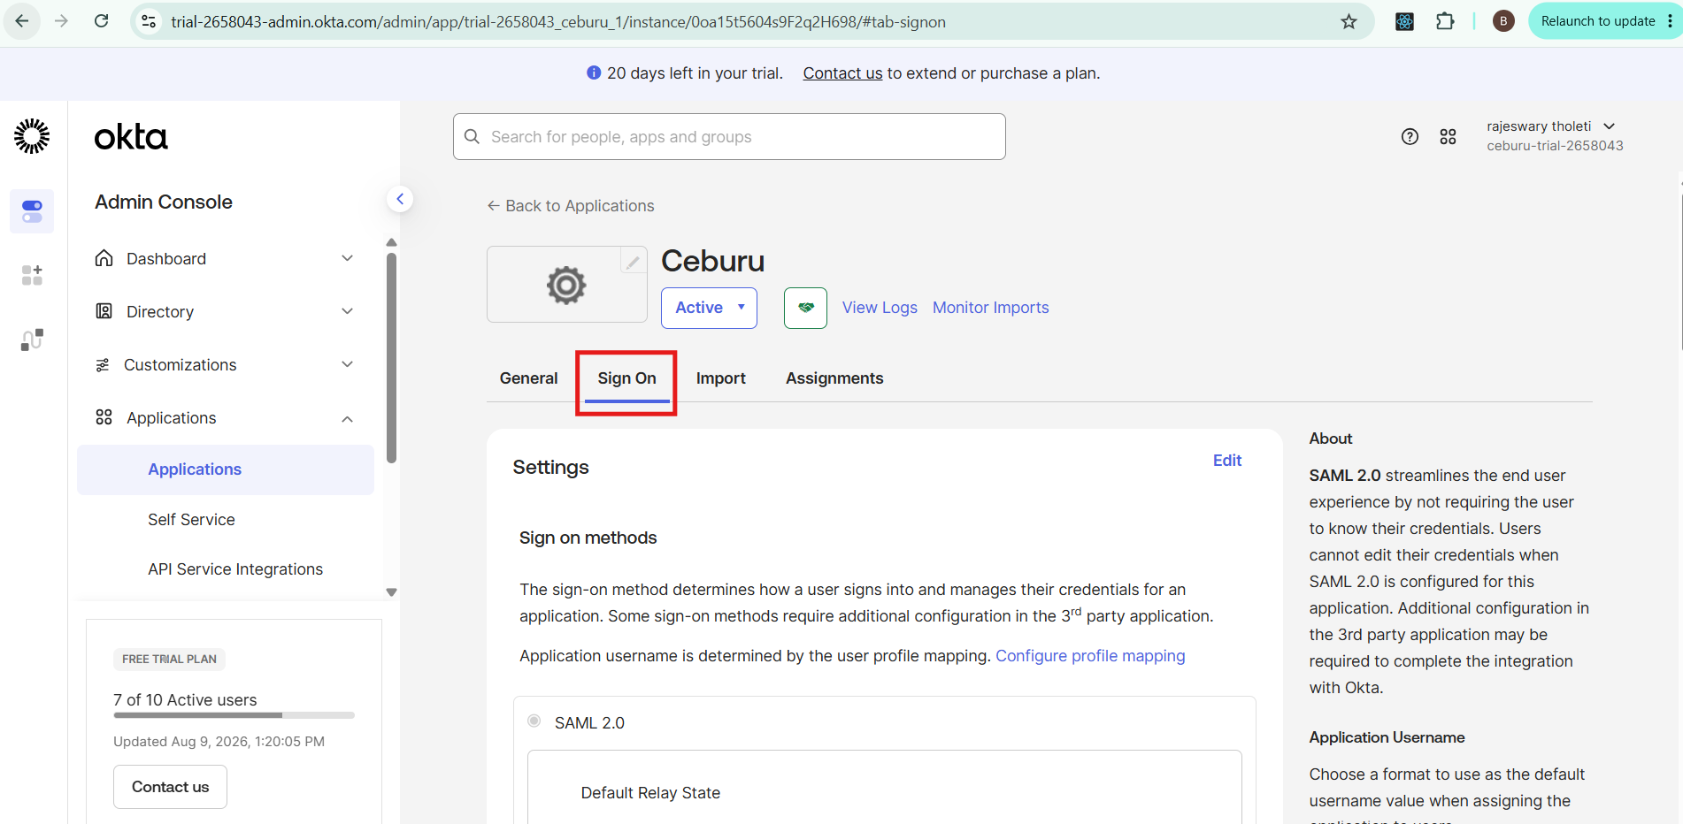Open the Assignments tab
This screenshot has width=1683, height=824.
pyautogui.click(x=834, y=378)
